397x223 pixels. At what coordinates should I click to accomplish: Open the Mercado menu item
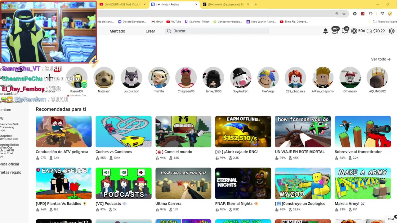(117, 31)
